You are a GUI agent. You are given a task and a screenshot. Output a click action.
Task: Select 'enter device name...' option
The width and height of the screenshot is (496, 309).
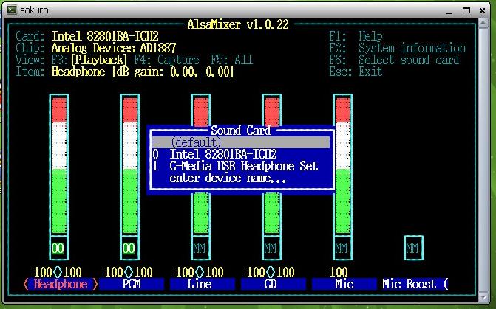[x=228, y=178]
